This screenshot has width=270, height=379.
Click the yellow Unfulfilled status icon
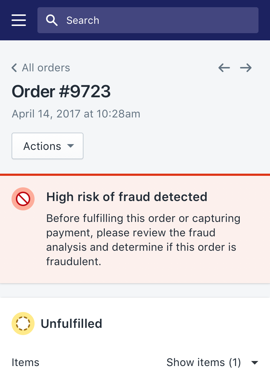coord(23,324)
